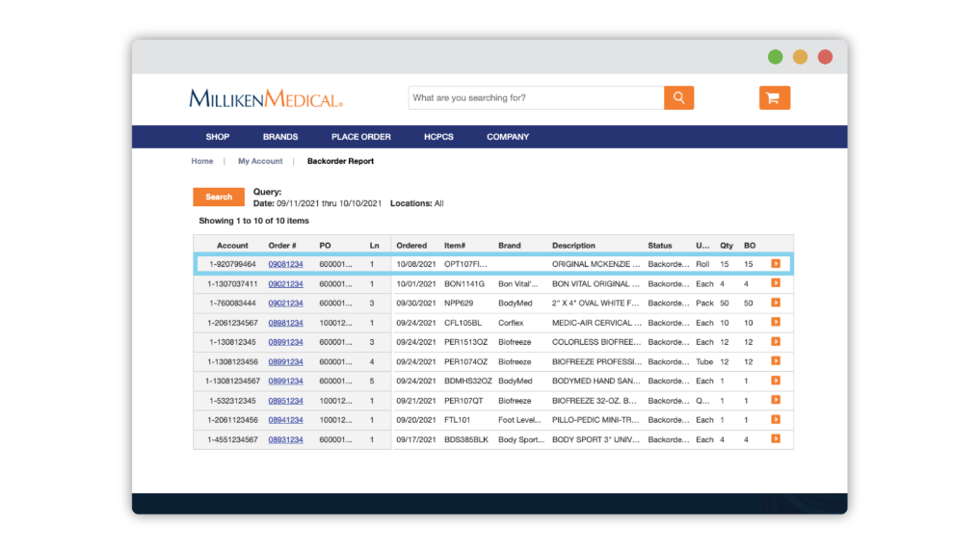Open order 08931234 link
Screen dimensions: 979x554
tap(285, 439)
